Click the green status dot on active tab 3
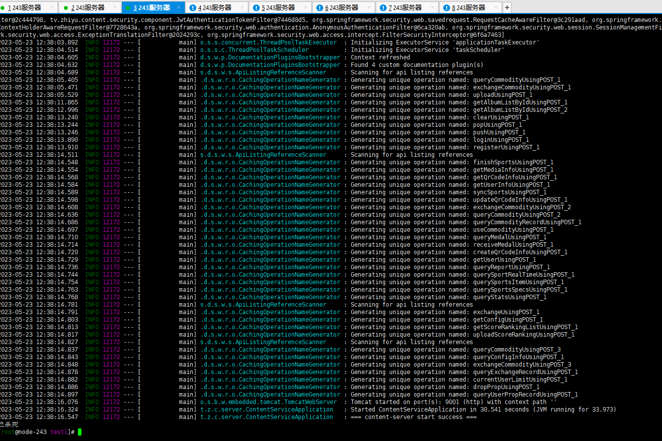Viewport: 662px width, 441px height. click(128, 8)
